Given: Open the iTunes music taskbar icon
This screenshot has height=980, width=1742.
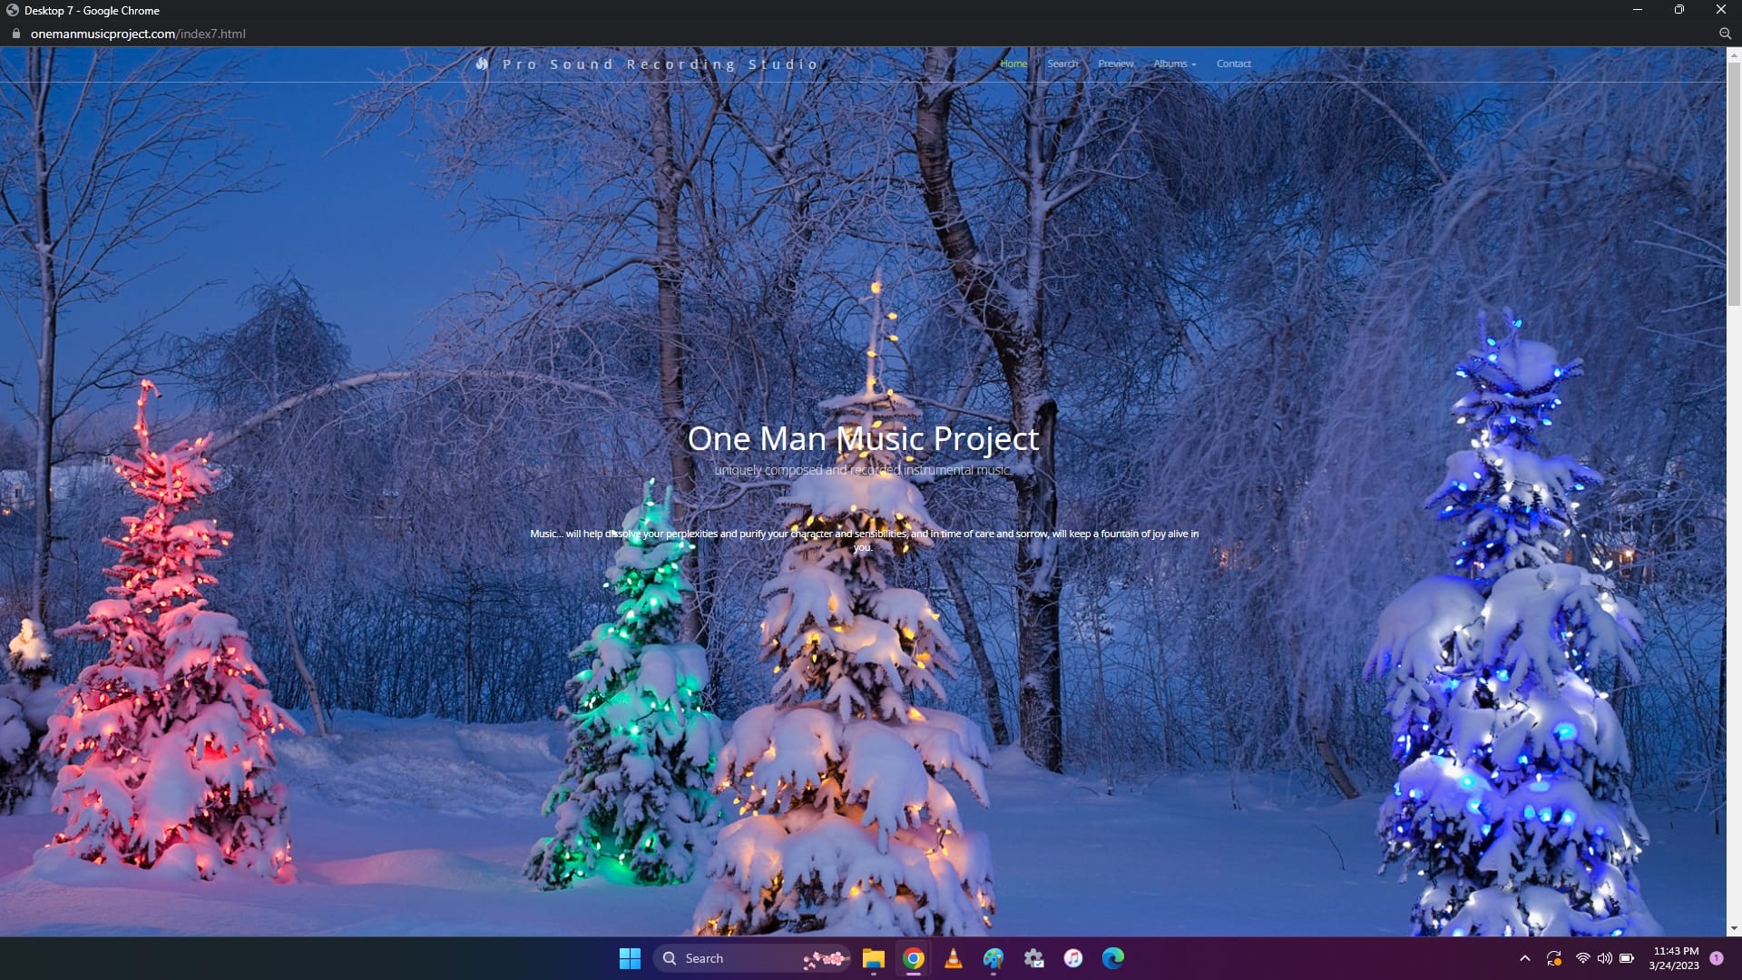Looking at the screenshot, I should click(1073, 958).
